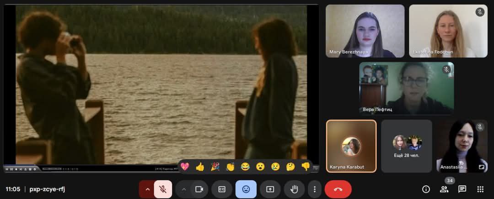Turn off the camera
This screenshot has width=494, height=199.
[199, 189]
